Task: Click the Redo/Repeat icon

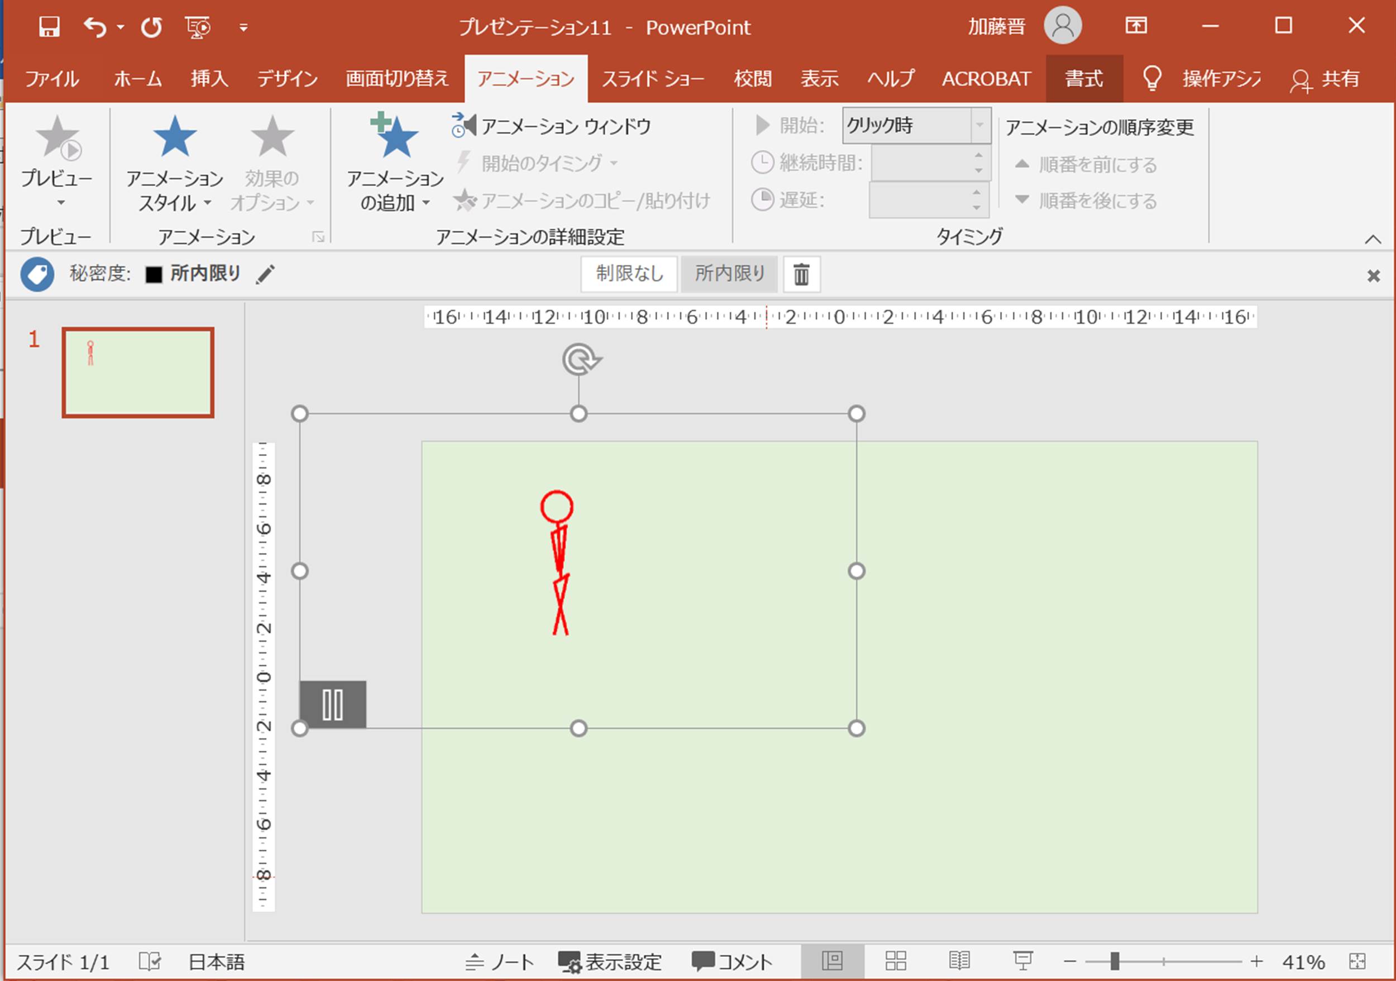Action: pos(151,27)
